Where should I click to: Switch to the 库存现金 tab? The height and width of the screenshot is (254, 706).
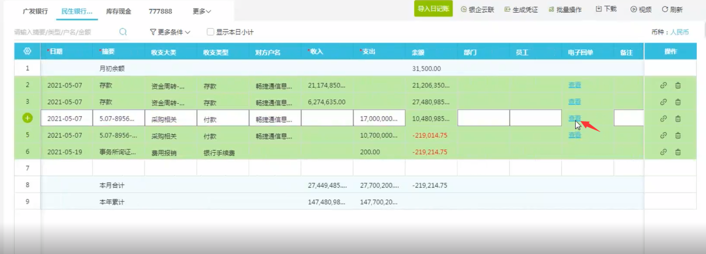119,11
